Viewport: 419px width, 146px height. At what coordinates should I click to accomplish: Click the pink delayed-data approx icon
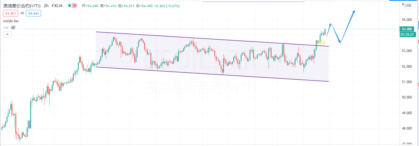[x=75, y=6]
